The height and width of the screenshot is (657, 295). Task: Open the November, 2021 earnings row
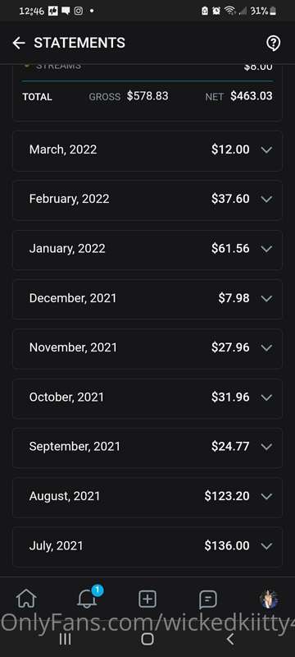[147, 347]
